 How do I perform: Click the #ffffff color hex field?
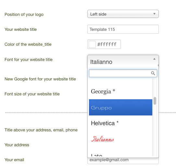pos(107,44)
